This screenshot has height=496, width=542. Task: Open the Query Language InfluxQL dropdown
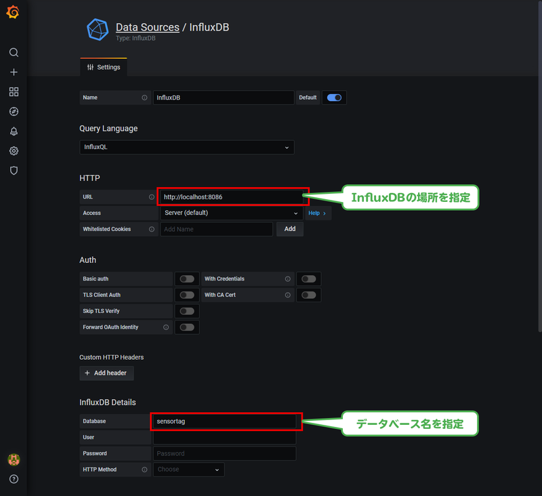pyautogui.click(x=187, y=147)
